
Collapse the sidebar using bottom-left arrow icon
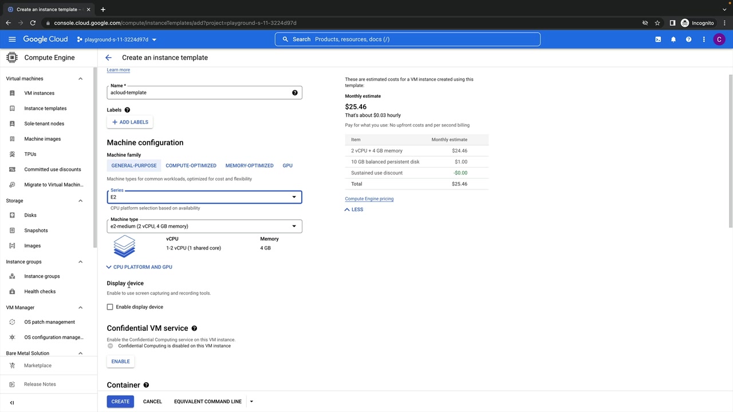11,402
